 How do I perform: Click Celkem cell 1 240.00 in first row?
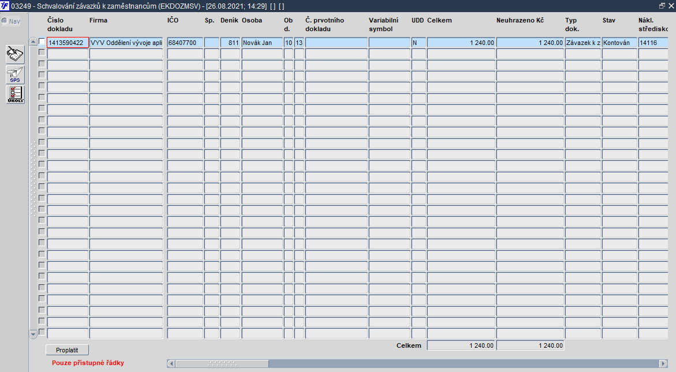coord(461,43)
